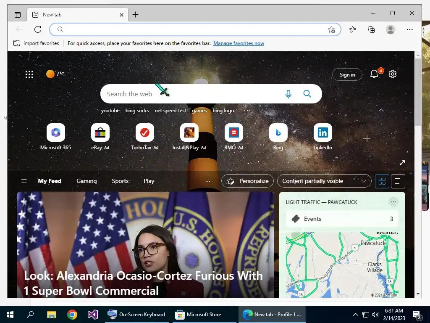Open the Favorites list icon
Viewport: 430px width, 323px height.
point(353,29)
